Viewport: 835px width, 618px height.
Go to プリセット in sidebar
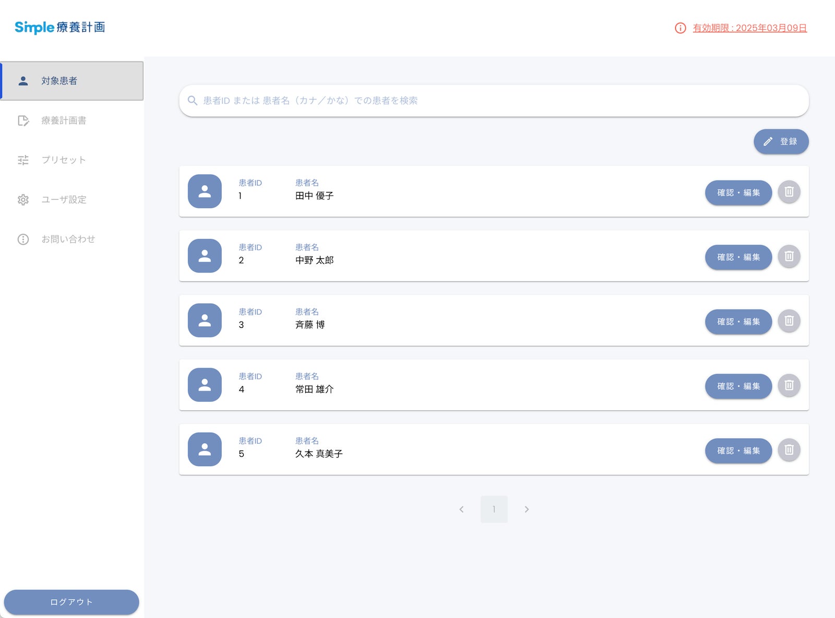click(x=64, y=160)
